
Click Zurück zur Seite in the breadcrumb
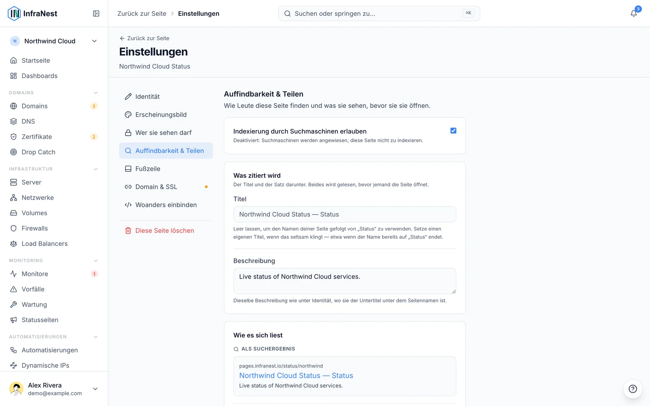pyautogui.click(x=142, y=13)
